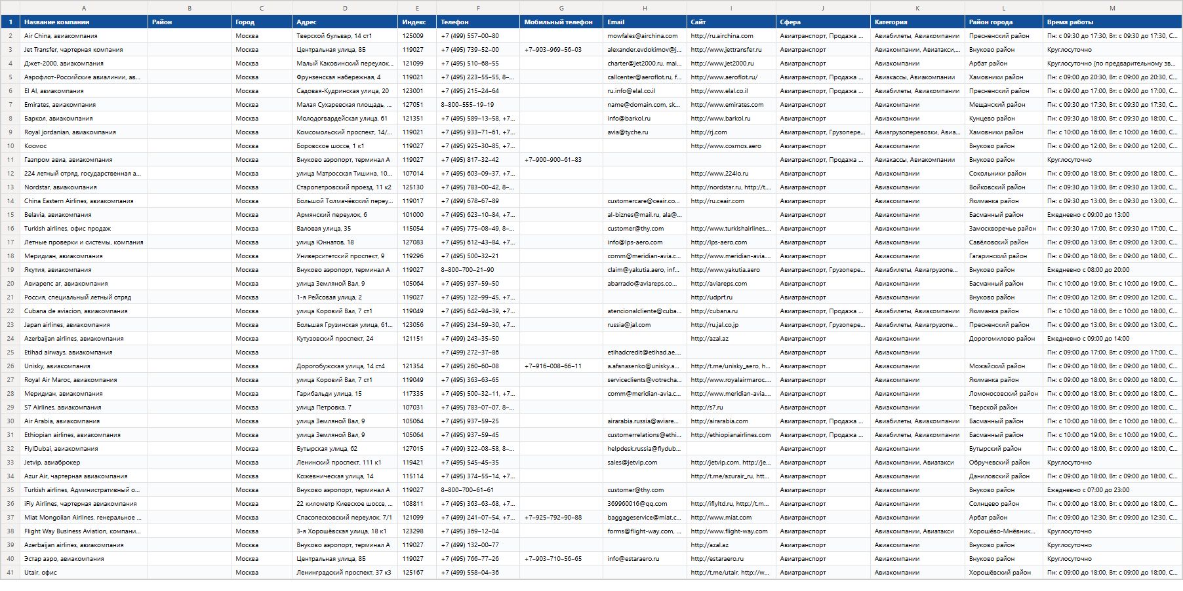The image size is (1183, 591).
Task: Click email 'russia@jal.com'
Action: click(x=645, y=325)
